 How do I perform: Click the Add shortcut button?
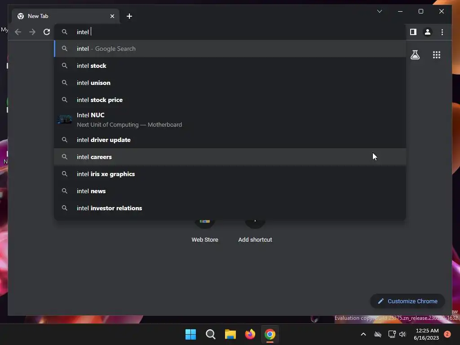(255, 231)
